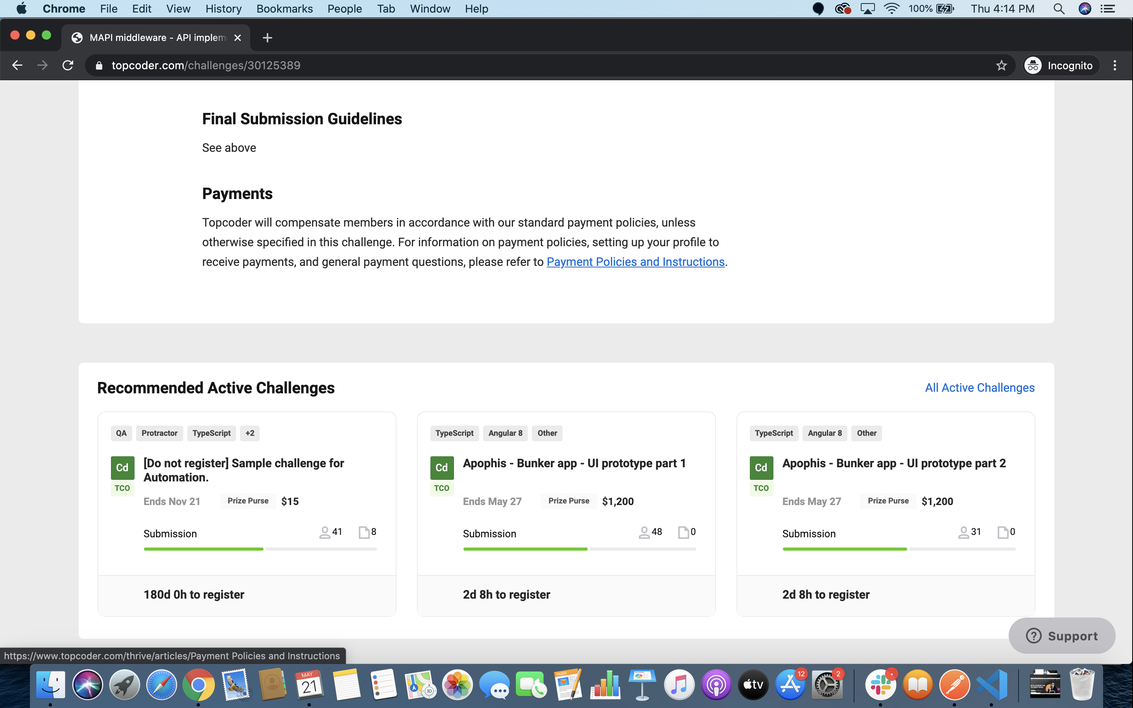Open Postman from the Dock

click(955, 685)
